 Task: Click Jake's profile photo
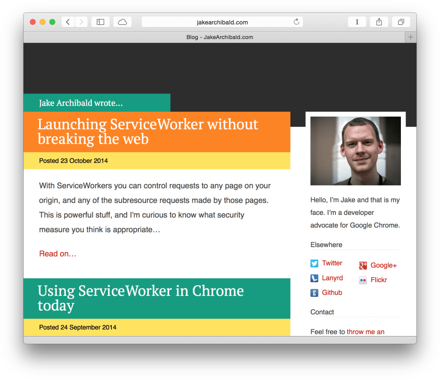[355, 151]
